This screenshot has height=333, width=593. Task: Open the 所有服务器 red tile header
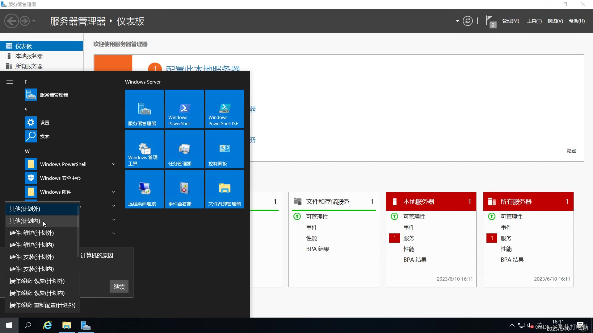(x=528, y=201)
